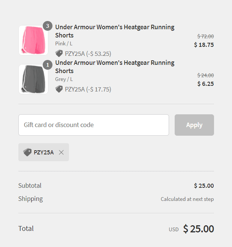The width and height of the screenshot is (232, 247).
Task: Click the discount tag icon under Pink / L
Action: (59, 54)
